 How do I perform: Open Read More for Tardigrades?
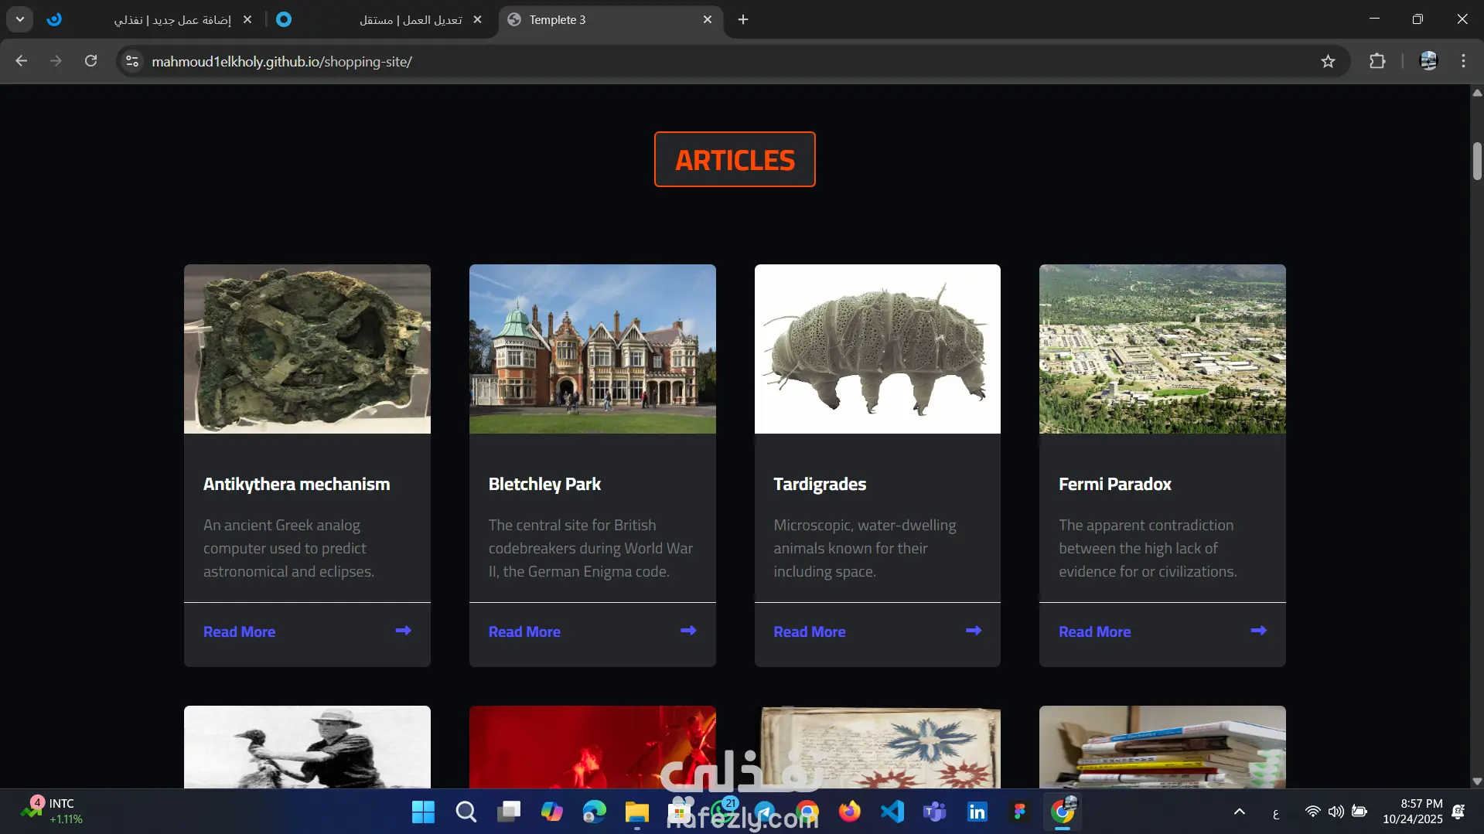tap(810, 631)
